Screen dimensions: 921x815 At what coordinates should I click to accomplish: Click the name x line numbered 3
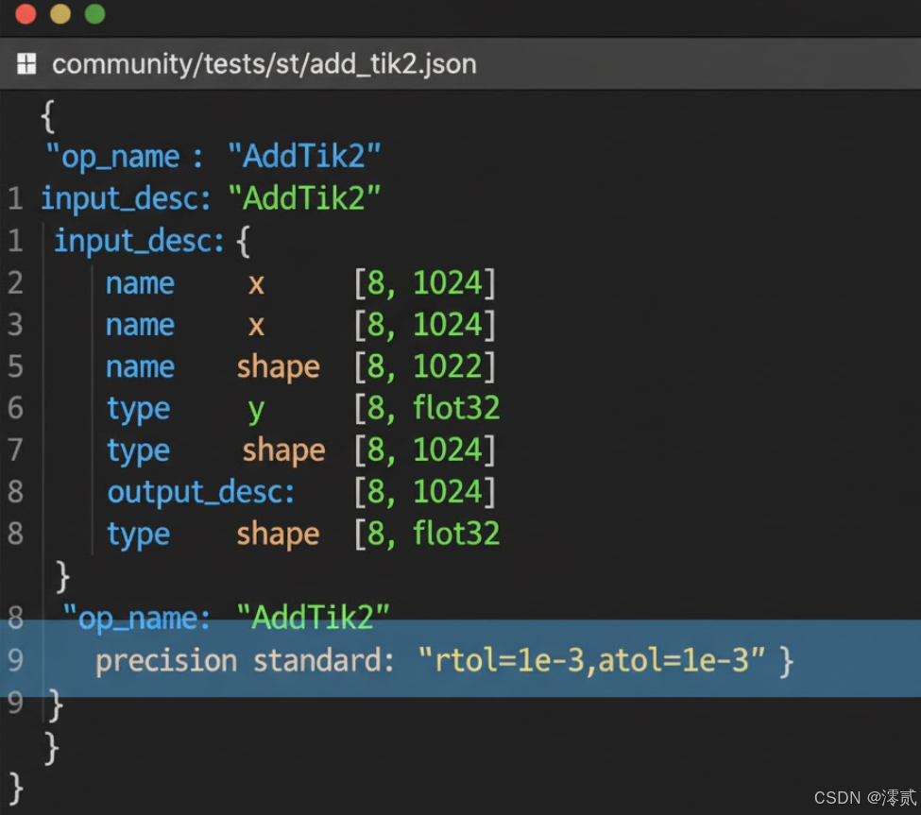(x=300, y=325)
